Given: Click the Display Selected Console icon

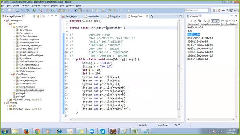Looking at the screenshot, I should pyautogui.click(x=226, y=21).
